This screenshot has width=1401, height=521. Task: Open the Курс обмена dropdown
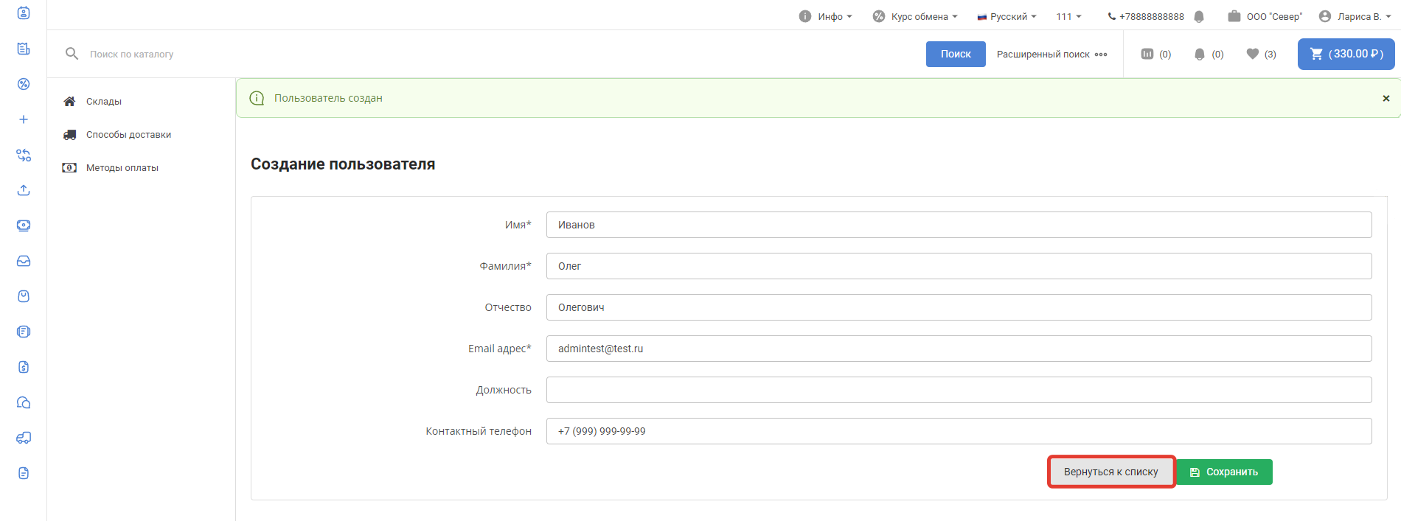click(915, 16)
